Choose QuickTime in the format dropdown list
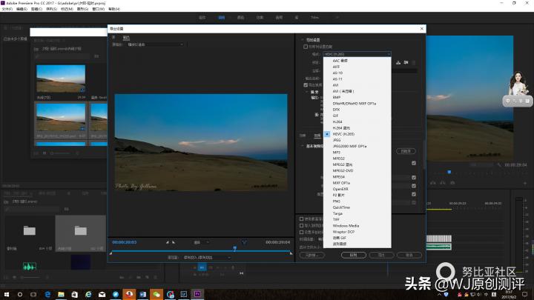534x300 pixels. 341,208
